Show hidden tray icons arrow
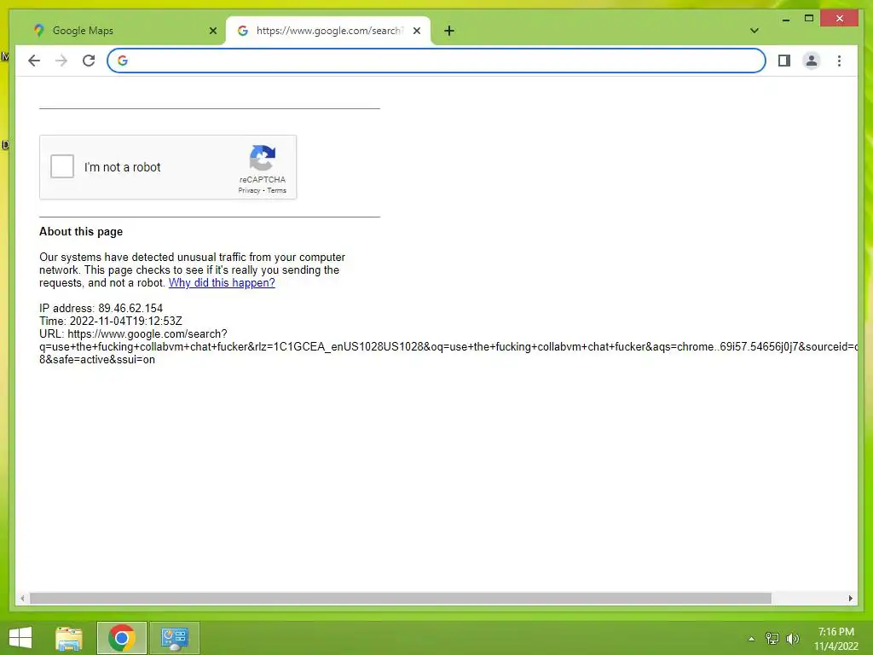Image resolution: width=873 pixels, height=655 pixels. pos(752,639)
